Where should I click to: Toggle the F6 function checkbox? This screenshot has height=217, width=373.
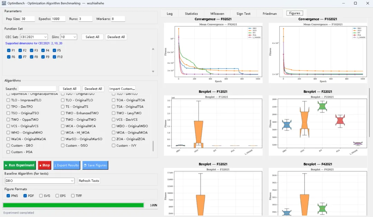9,57
